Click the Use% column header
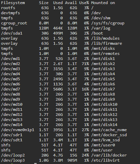This screenshot has width=140, height=164. 84,3
